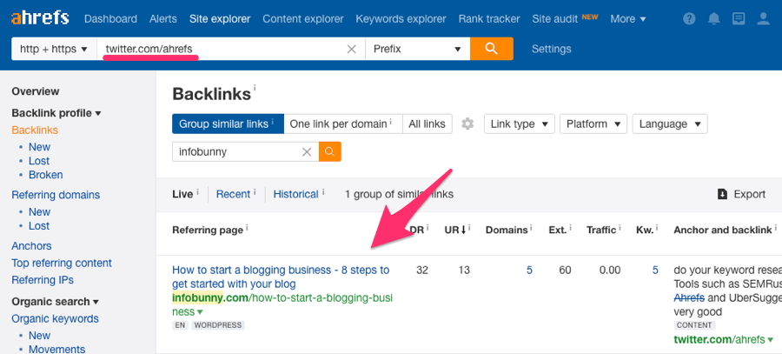Open Lost under Referring domains

[x=39, y=225]
